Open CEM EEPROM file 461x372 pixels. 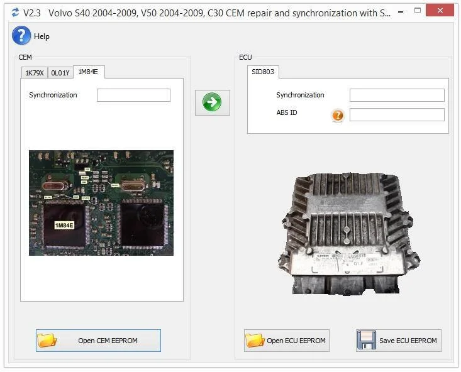point(98,341)
